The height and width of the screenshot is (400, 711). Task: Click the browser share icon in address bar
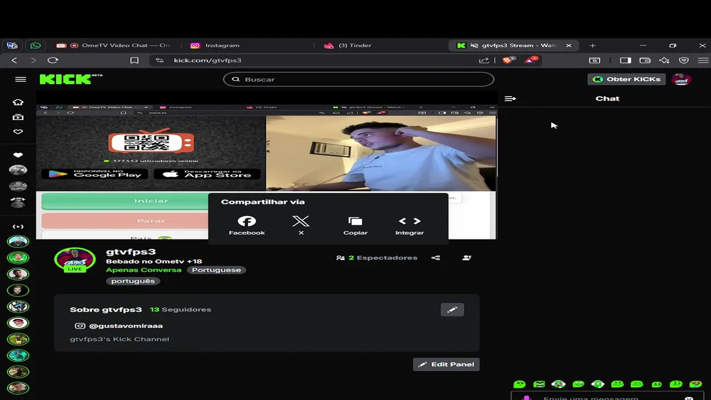click(x=484, y=60)
